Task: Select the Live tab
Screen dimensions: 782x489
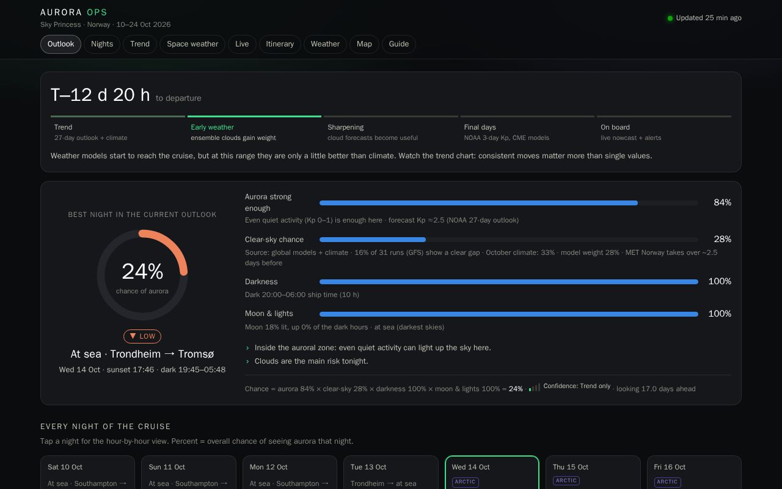Action: point(242,44)
